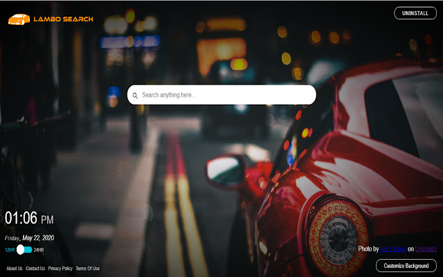Image resolution: width=443 pixels, height=277 pixels.
Task: Open the Terms Of Use link
Action: 88,268
